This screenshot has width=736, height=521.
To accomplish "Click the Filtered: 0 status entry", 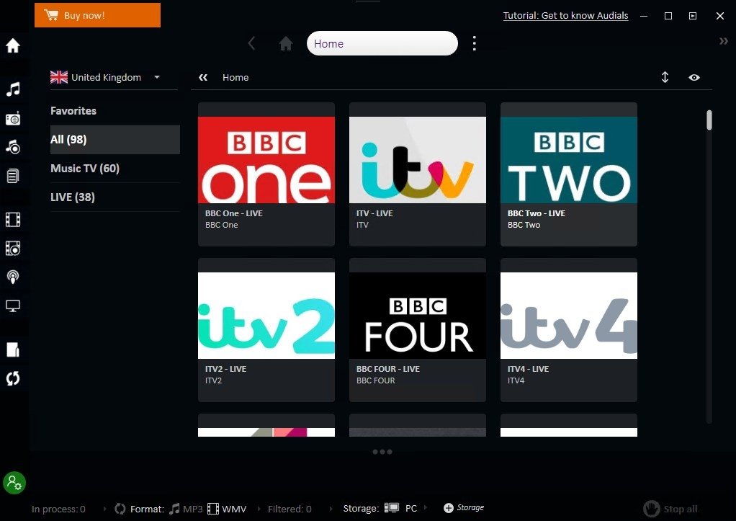I will point(290,509).
